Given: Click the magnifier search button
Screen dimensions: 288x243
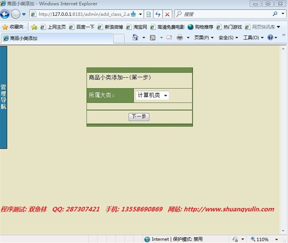Looking at the screenshot, I should [275, 14].
